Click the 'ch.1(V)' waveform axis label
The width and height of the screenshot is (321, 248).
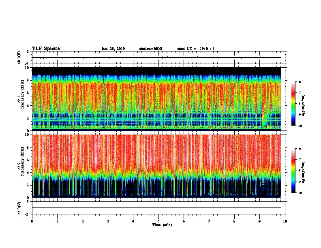coord(19,58)
